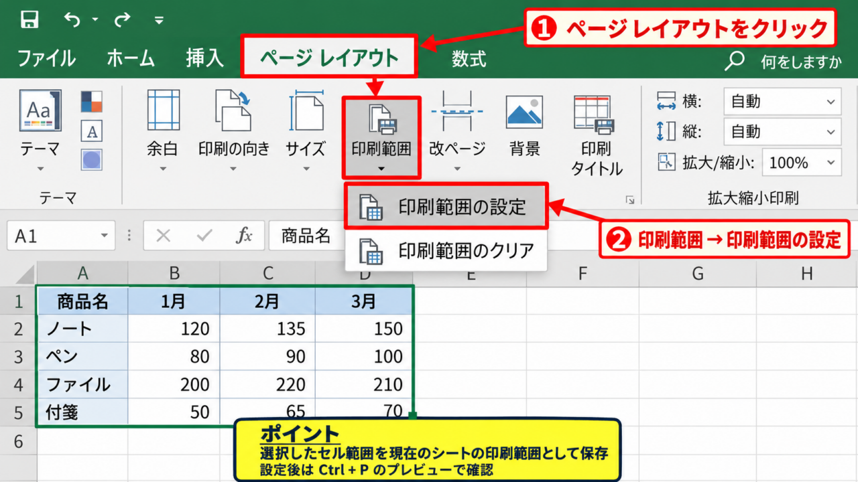This screenshot has width=858, height=482.
Task: Click the 横 width icon
Action: pos(666,102)
